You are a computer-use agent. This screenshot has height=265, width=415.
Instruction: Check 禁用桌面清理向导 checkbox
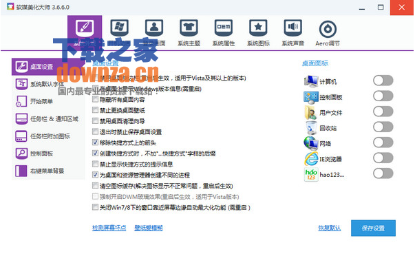point(95,121)
